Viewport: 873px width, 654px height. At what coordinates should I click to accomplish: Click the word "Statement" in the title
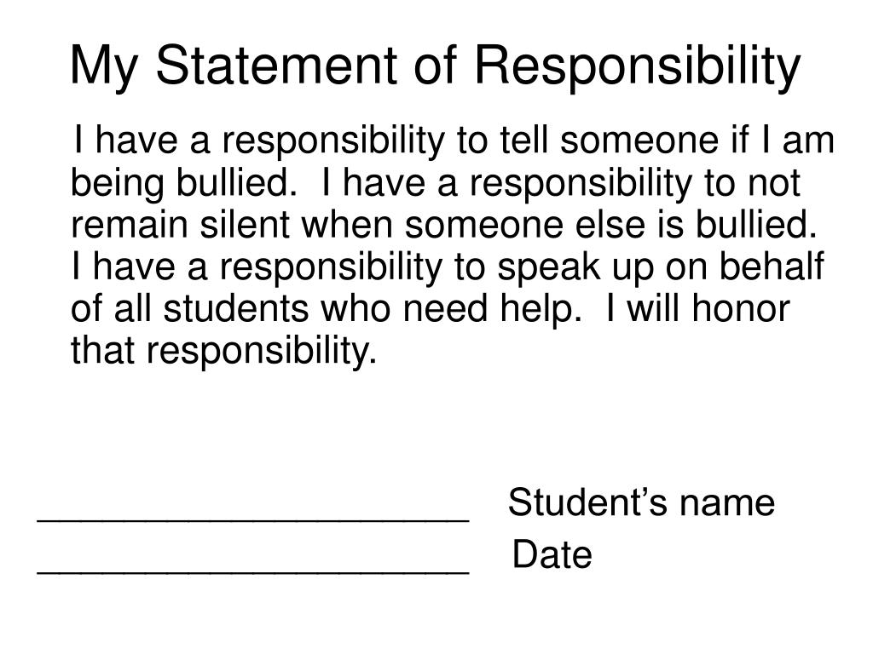click(277, 65)
